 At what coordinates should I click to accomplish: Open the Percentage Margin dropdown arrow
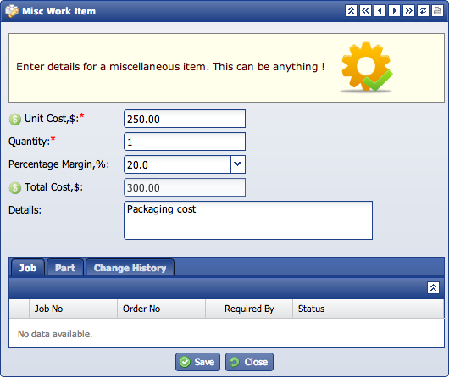click(238, 164)
